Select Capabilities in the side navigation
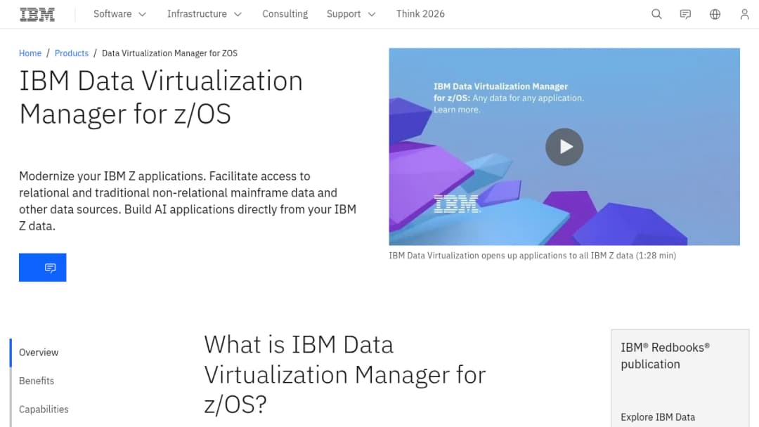The image size is (759, 427). [44, 409]
